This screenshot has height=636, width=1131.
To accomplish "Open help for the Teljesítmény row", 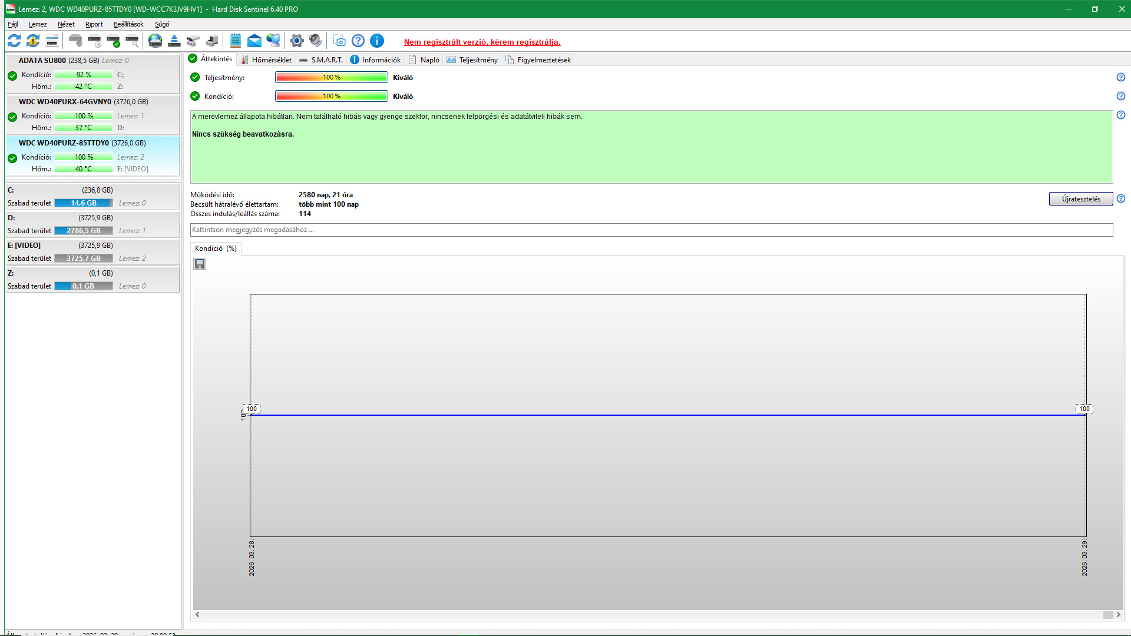I will [x=1120, y=77].
